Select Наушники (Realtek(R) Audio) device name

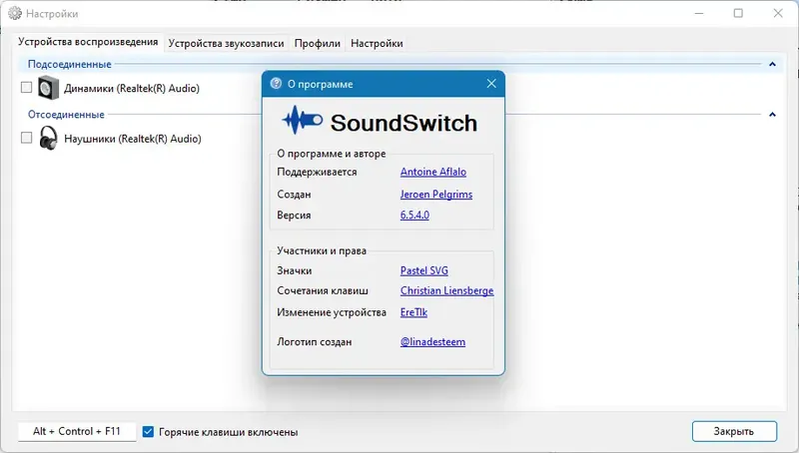[x=133, y=139]
